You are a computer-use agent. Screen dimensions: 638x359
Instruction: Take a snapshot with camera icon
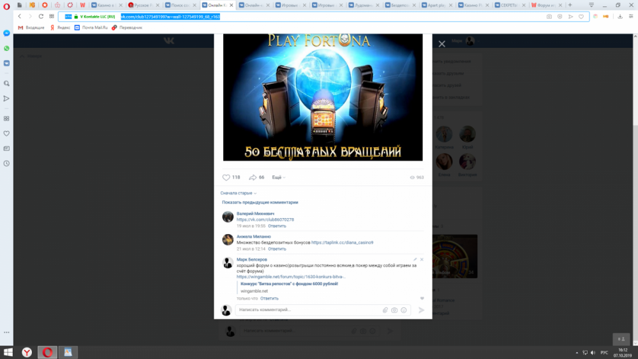click(549, 17)
